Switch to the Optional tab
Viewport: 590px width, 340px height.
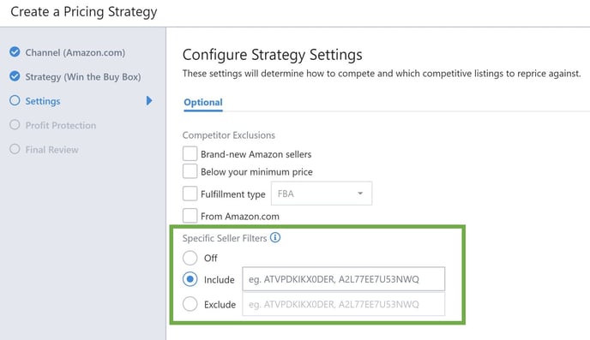(203, 103)
